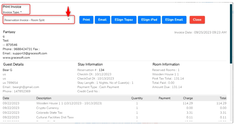Select the Cultural Facilities Dist Taxx row
The width and height of the screenshot is (234, 125).
point(55,117)
